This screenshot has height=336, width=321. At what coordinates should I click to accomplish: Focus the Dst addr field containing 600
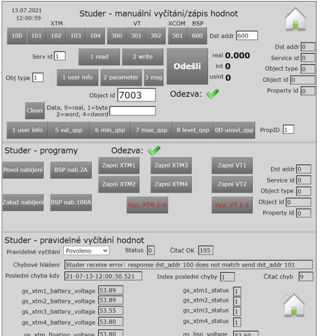pos(247,36)
